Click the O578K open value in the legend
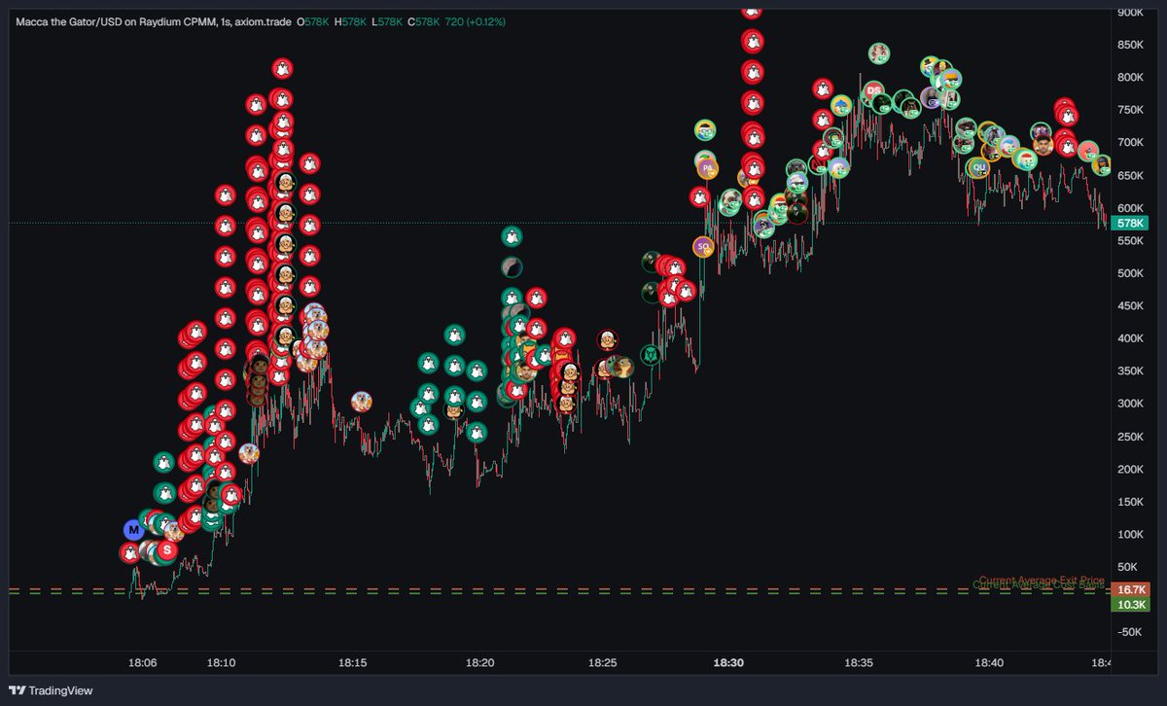1167x706 pixels. (313, 20)
